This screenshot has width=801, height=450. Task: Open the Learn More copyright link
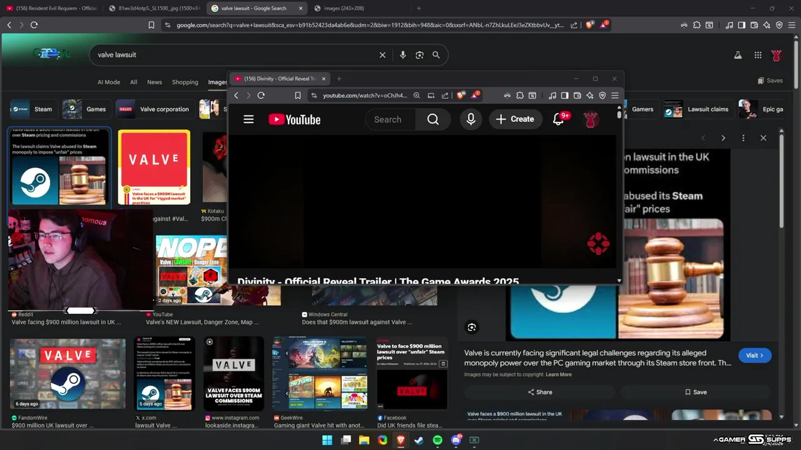558,374
